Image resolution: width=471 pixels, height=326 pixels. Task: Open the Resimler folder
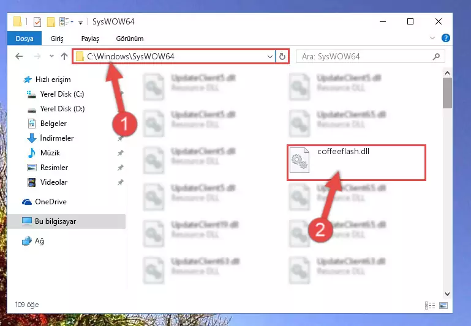click(x=47, y=168)
